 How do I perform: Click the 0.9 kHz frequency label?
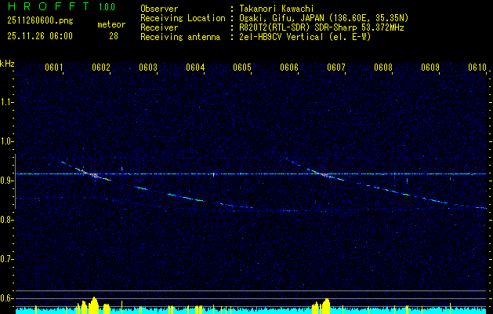point(7,181)
